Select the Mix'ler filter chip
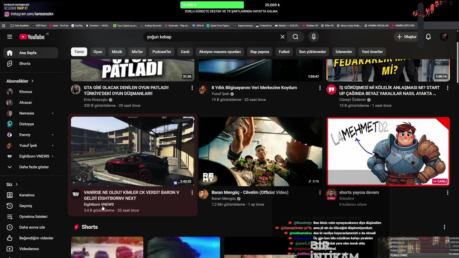Screen dimensions: 459x258 (x=137, y=52)
